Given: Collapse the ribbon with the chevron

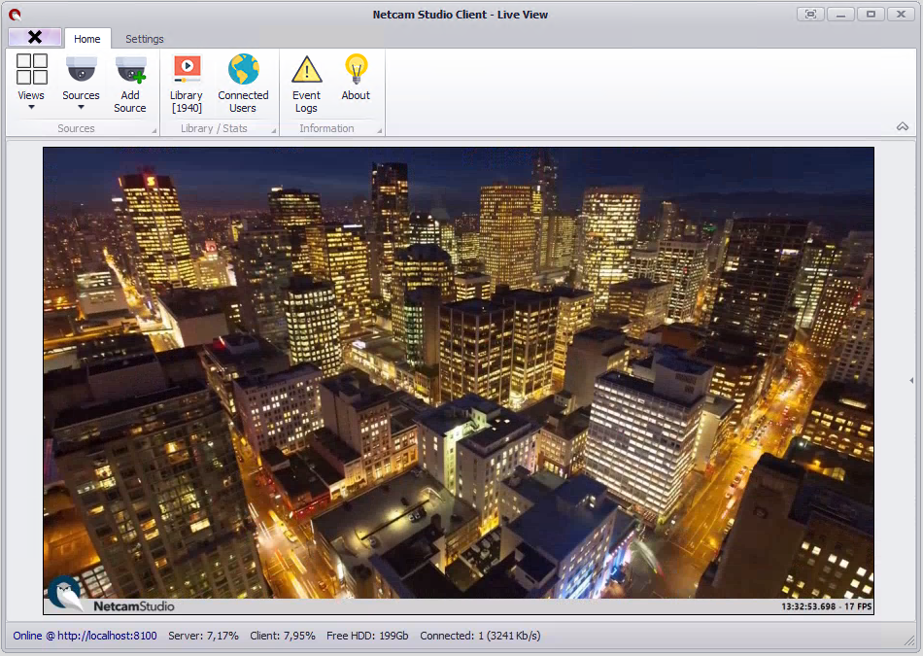Looking at the screenshot, I should tap(903, 127).
